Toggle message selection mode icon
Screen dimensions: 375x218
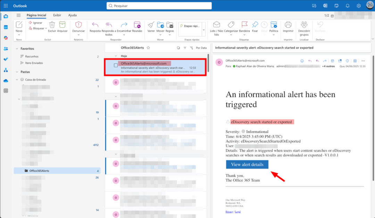pos(178,48)
